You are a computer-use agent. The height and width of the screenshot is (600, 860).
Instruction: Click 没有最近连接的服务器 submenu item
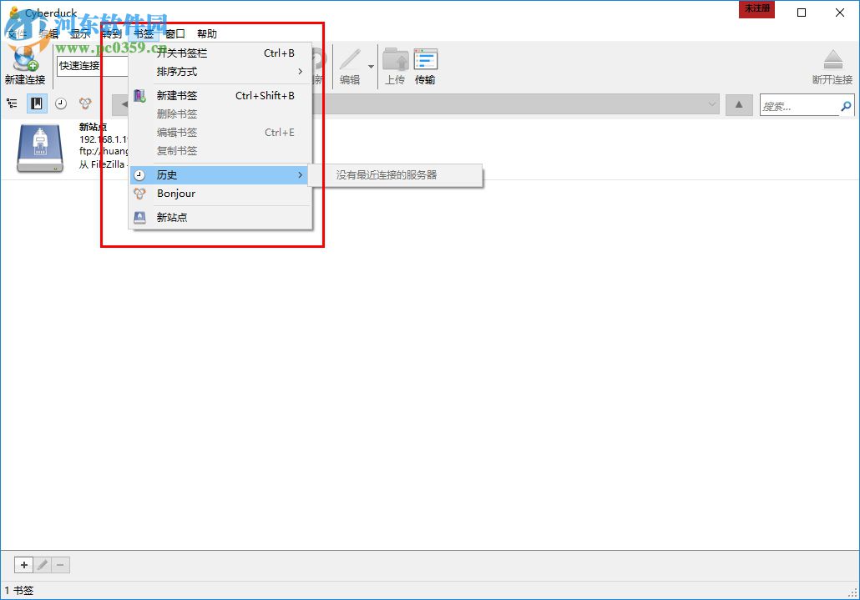coord(396,175)
